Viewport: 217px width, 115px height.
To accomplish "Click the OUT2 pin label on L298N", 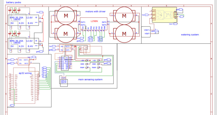I will tap(83, 25).
